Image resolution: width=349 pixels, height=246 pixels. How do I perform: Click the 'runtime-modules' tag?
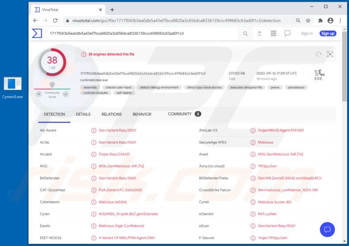96,93
